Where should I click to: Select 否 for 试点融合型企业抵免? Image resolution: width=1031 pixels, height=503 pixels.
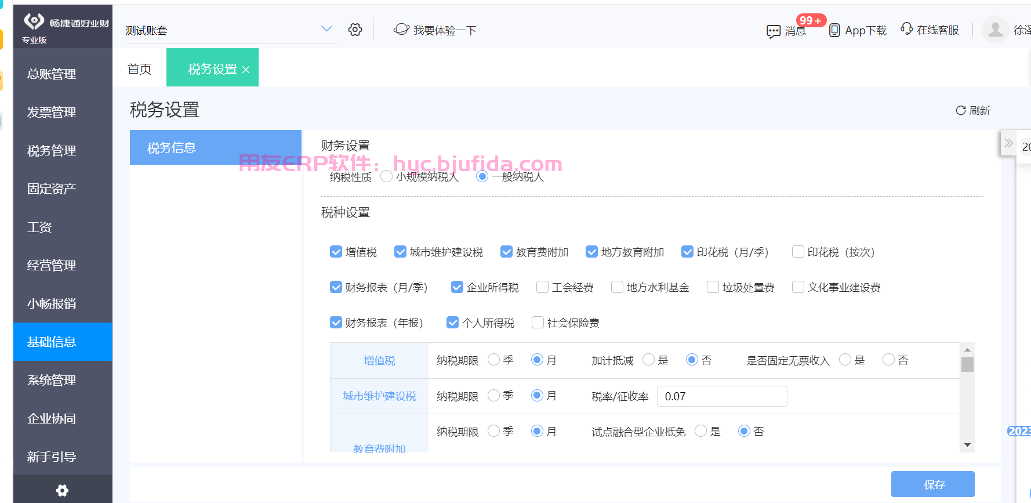click(x=744, y=430)
